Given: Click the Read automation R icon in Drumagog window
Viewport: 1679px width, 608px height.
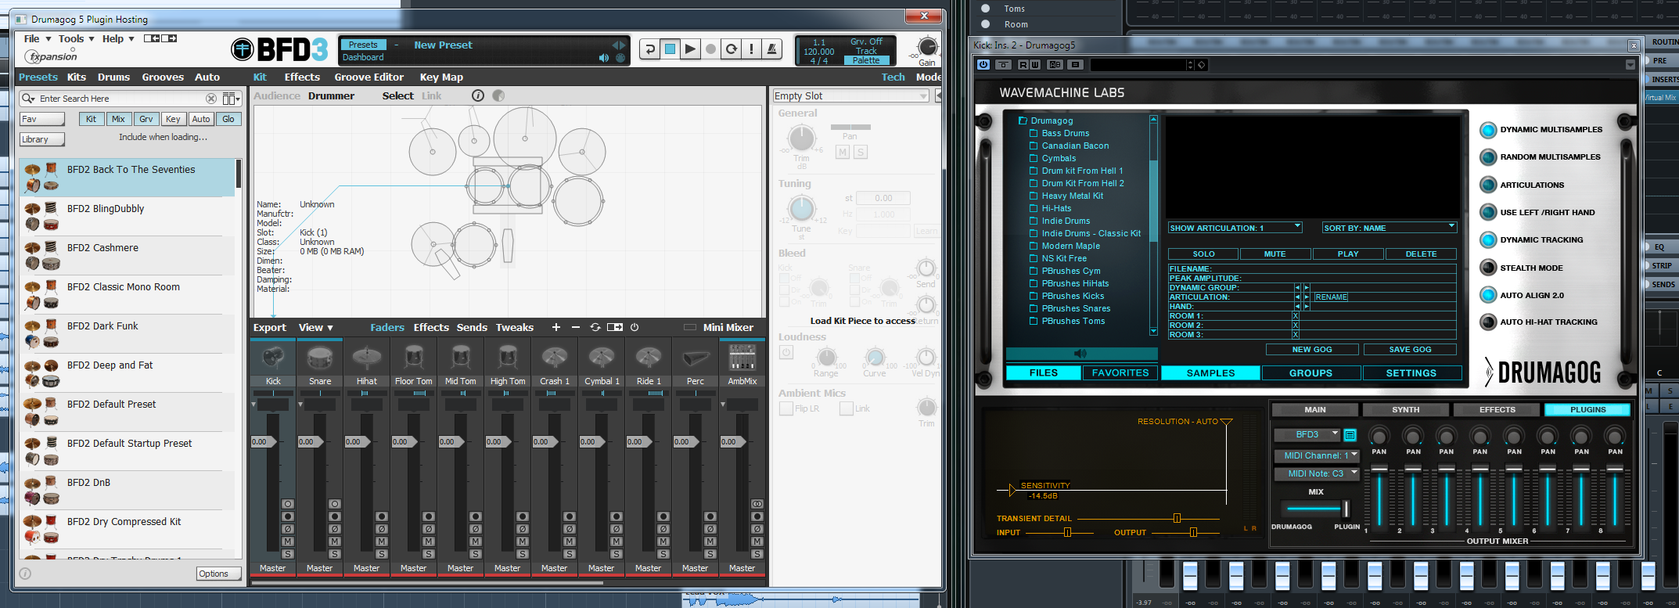Looking at the screenshot, I should pos(1023,65).
